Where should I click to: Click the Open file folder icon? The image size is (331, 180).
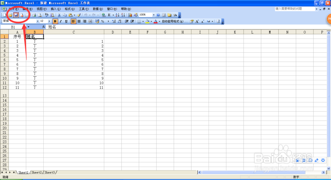pyautogui.click(x=10, y=15)
